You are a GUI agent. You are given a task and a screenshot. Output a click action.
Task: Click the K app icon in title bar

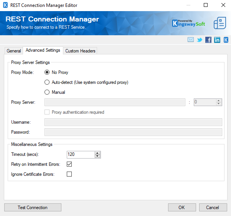[5, 5]
